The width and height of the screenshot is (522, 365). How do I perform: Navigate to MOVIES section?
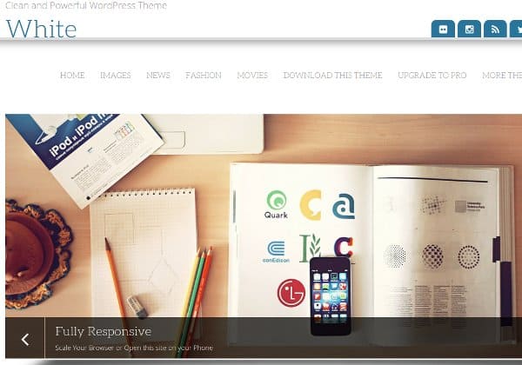click(252, 76)
